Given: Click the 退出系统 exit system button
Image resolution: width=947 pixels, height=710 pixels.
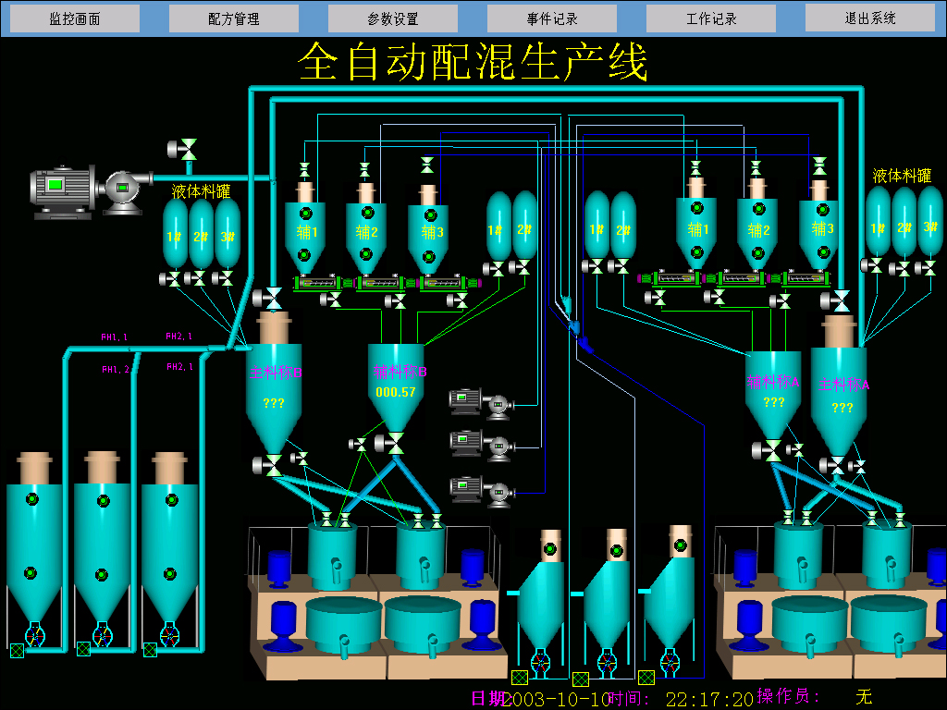Looking at the screenshot, I should tap(869, 18).
